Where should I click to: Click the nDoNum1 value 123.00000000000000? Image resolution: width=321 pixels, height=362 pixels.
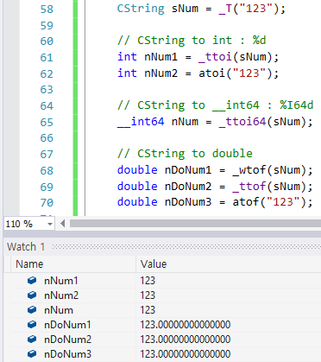coord(186,325)
